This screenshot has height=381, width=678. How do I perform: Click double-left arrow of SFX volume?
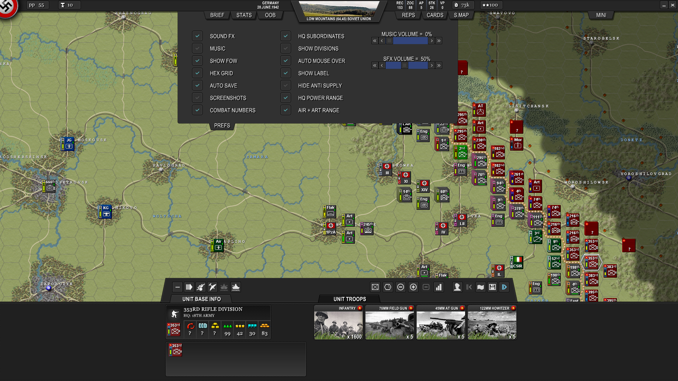click(x=375, y=66)
